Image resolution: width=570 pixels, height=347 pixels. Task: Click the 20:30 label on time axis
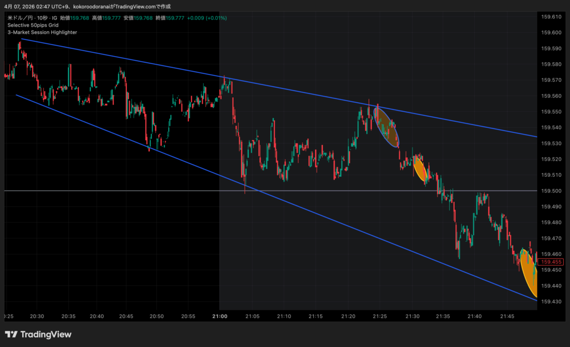[37, 316]
